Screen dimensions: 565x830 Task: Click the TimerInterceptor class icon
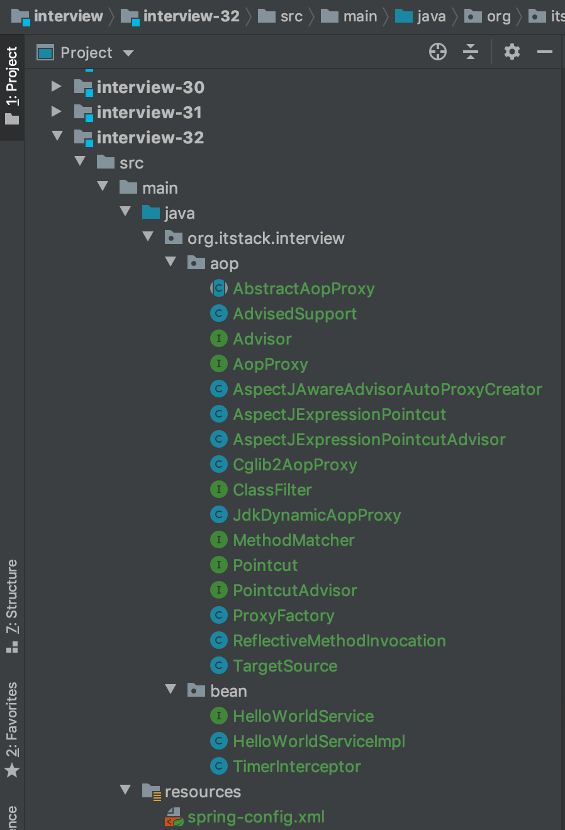(218, 766)
